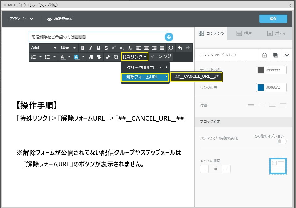Delete content with trash icon
Image resolution: width=296 pixels, height=208 pixels.
pos(264,55)
